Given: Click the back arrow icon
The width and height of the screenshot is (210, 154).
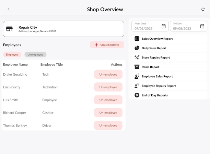Looking at the screenshot, I should point(9,9).
